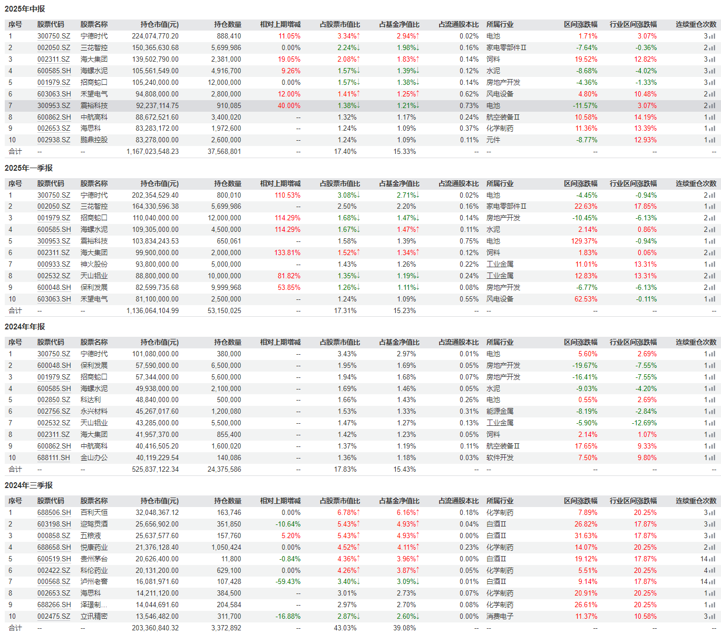Select the 2025年一季报 section title
Image resolution: width=721 pixels, height=633 pixels.
click(x=29, y=168)
